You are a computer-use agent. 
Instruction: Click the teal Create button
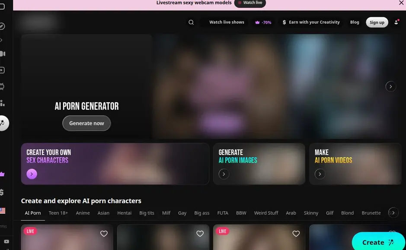click(x=378, y=242)
